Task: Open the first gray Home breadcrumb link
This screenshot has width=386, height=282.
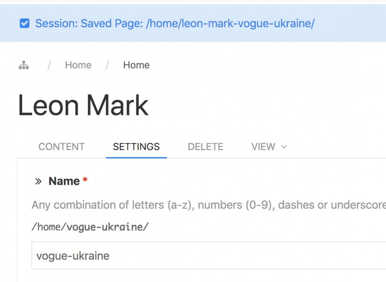Action: (78, 65)
